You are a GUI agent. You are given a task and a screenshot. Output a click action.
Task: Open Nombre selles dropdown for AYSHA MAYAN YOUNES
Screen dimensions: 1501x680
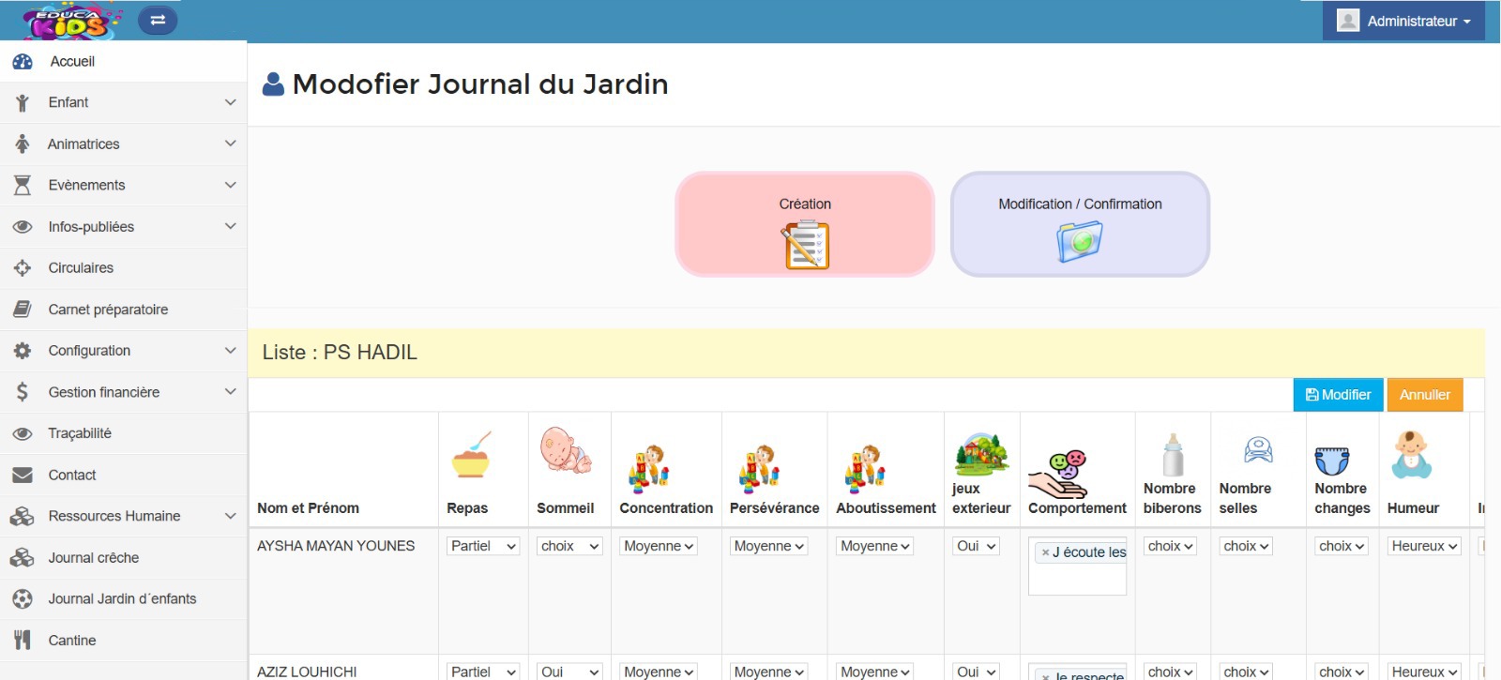(1246, 546)
